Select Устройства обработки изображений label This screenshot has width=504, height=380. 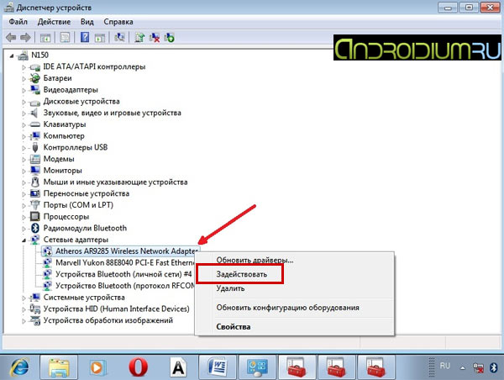pos(108,320)
